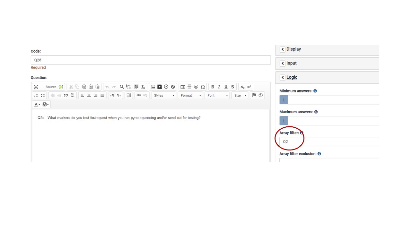Remove the hyperlink

point(145,96)
